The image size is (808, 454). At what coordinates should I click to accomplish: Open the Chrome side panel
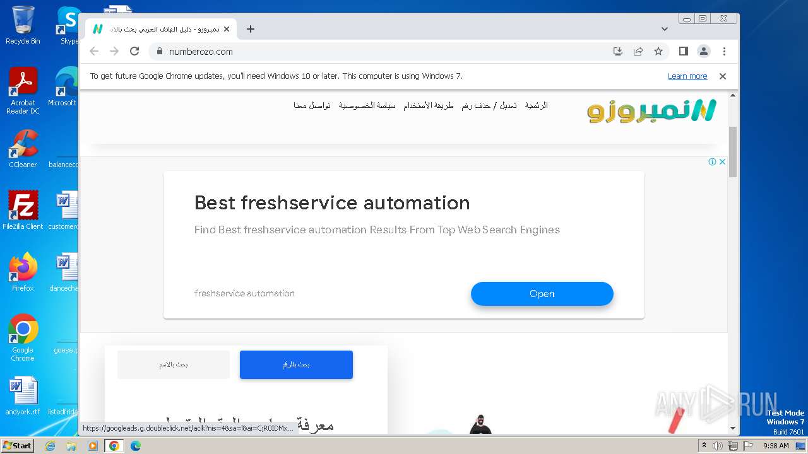click(x=683, y=52)
